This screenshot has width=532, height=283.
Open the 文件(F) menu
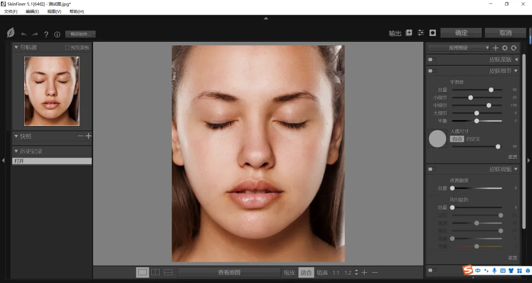pyautogui.click(x=11, y=11)
